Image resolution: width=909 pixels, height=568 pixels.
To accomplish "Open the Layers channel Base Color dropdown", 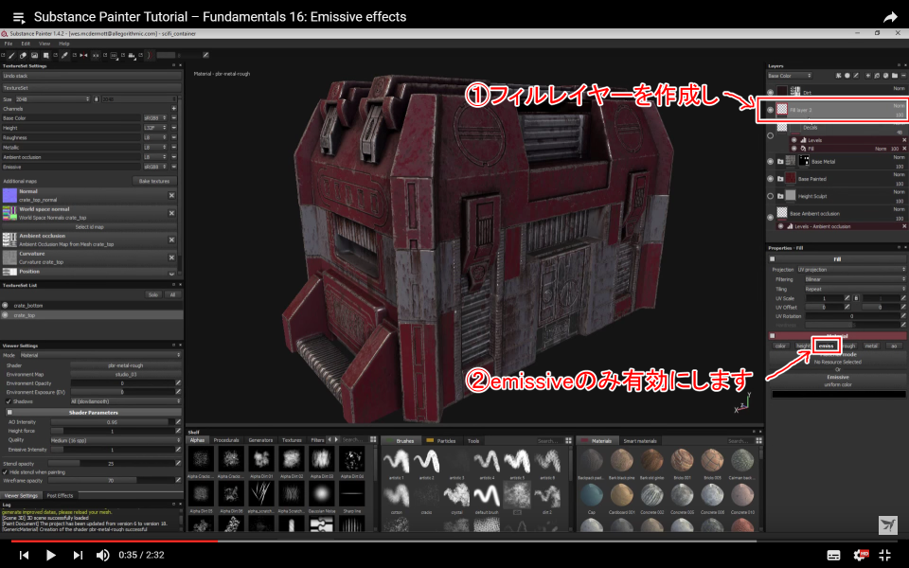I will (x=789, y=76).
